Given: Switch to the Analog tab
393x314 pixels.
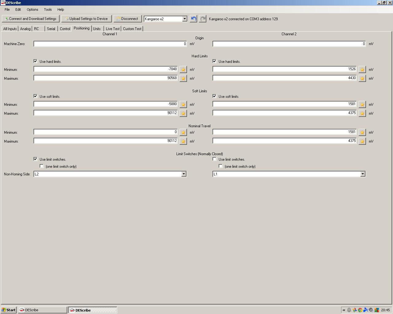Looking at the screenshot, I should tap(25, 29).
